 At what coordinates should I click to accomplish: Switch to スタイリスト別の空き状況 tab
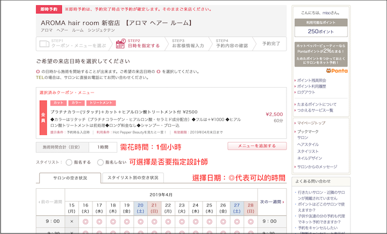tap(133, 178)
